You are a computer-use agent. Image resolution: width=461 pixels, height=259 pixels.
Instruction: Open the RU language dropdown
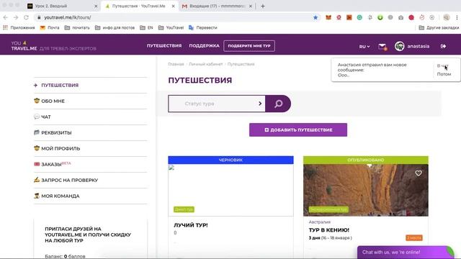coord(364,46)
